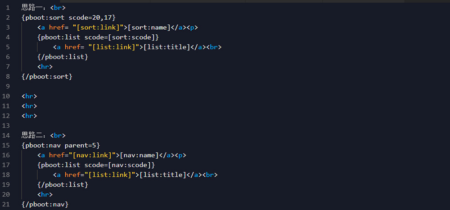Click "[list:link]" string on line 18

click(111, 175)
